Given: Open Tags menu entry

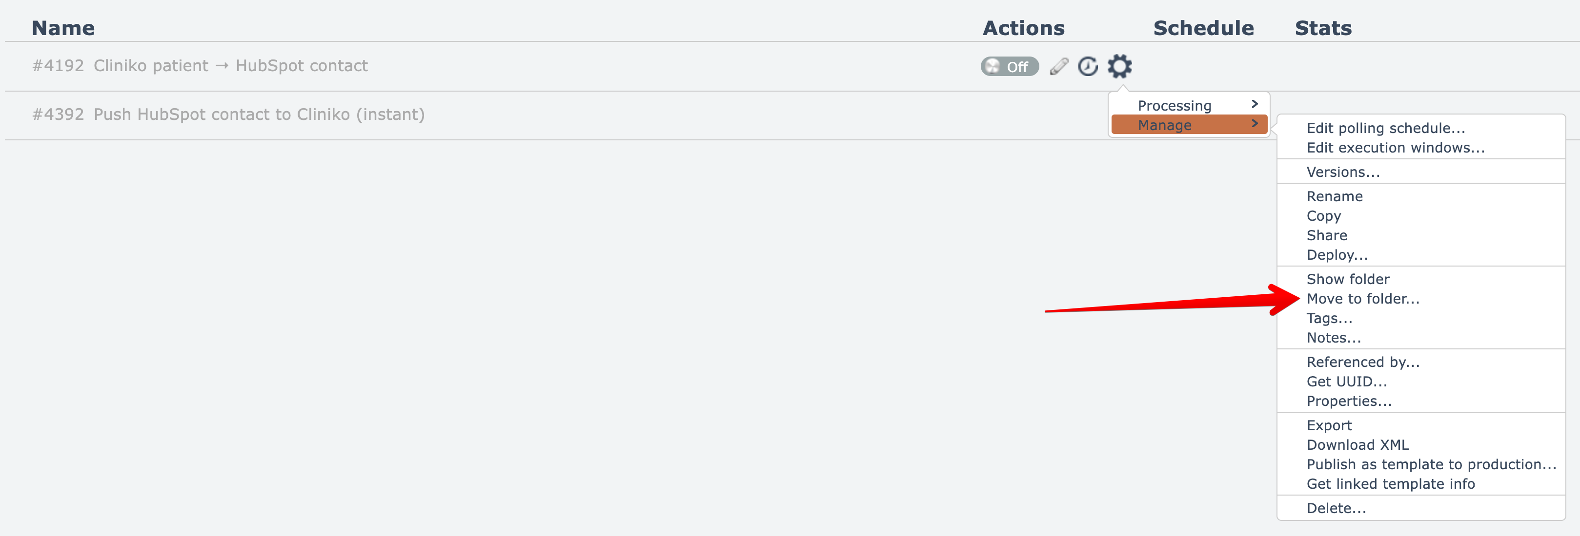Looking at the screenshot, I should [x=1329, y=319].
